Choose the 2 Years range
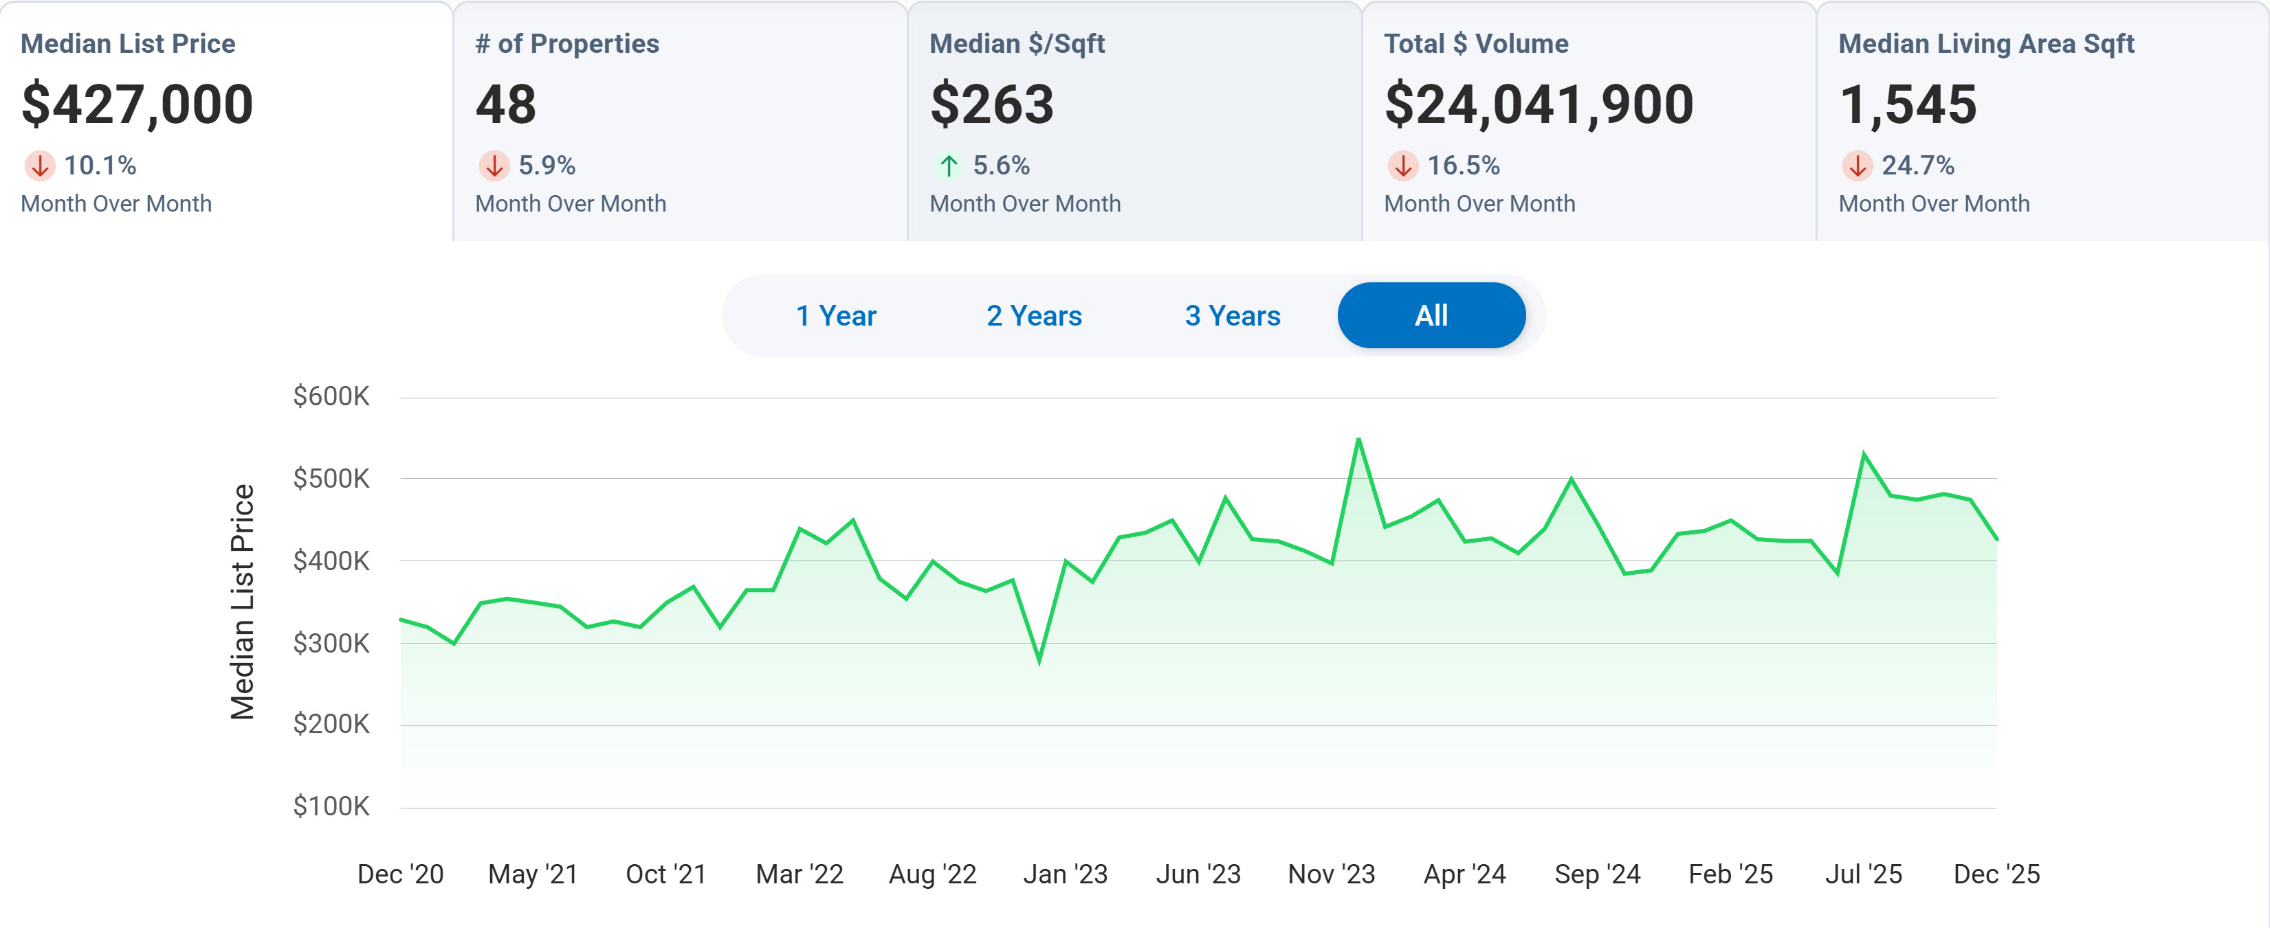 pos(1034,315)
